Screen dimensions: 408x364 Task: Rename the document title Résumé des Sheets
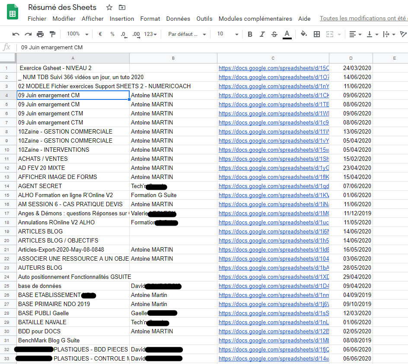(x=62, y=7)
